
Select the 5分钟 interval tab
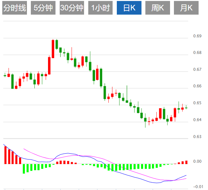[43, 8]
